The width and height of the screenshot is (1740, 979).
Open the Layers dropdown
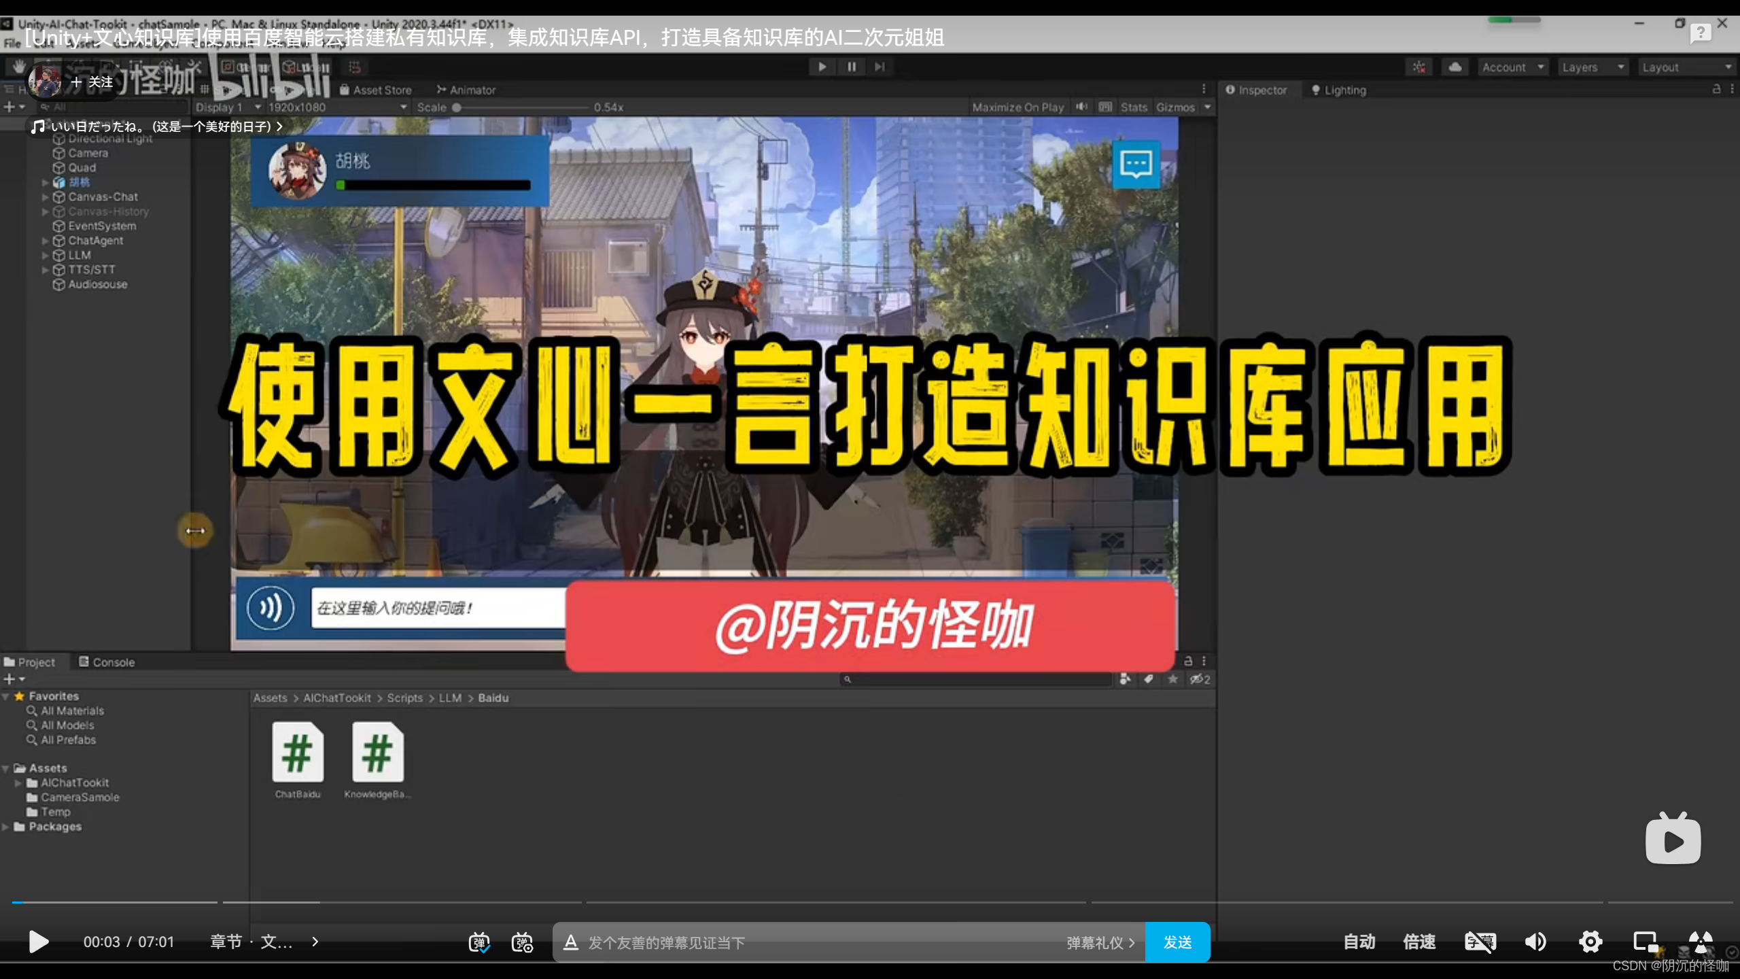pyautogui.click(x=1593, y=67)
